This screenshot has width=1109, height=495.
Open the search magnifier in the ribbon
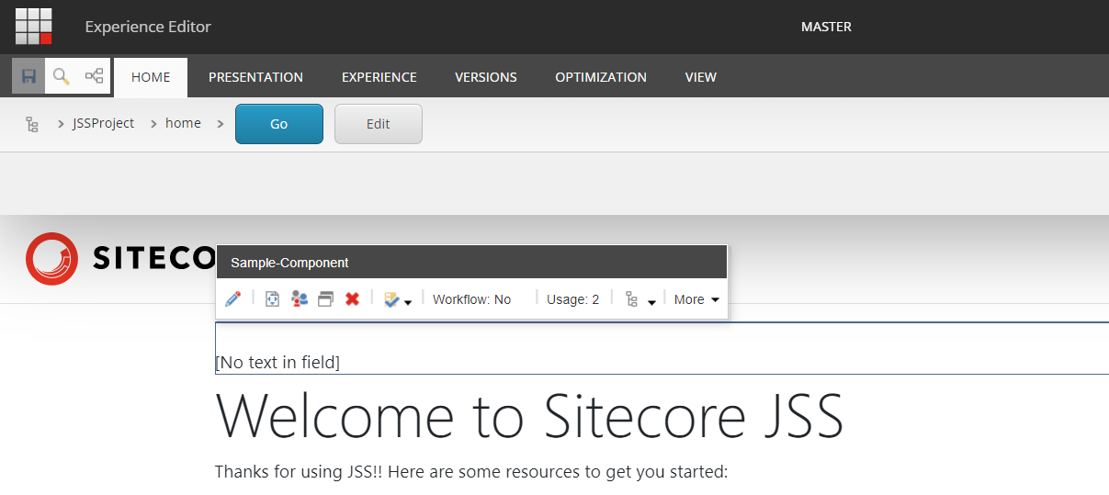tap(61, 76)
